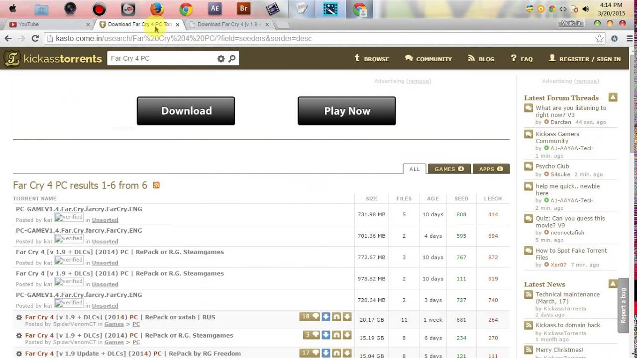
Task: Open search settings gear icon
Action: click(221, 59)
